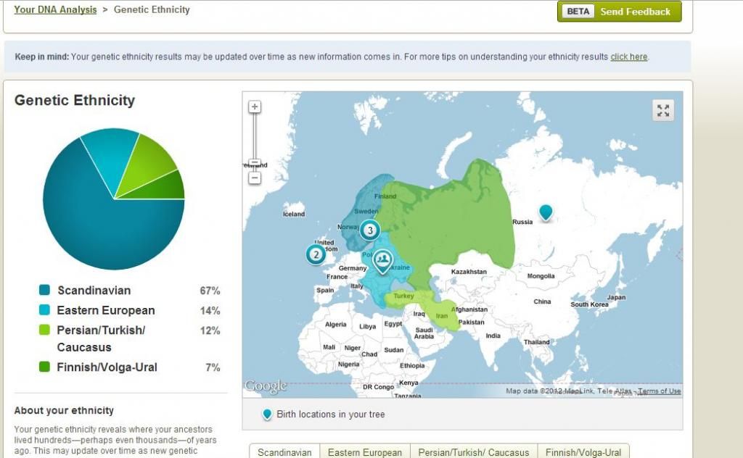Open the Scandinavian tab
The width and height of the screenshot is (743, 458).
point(284,452)
